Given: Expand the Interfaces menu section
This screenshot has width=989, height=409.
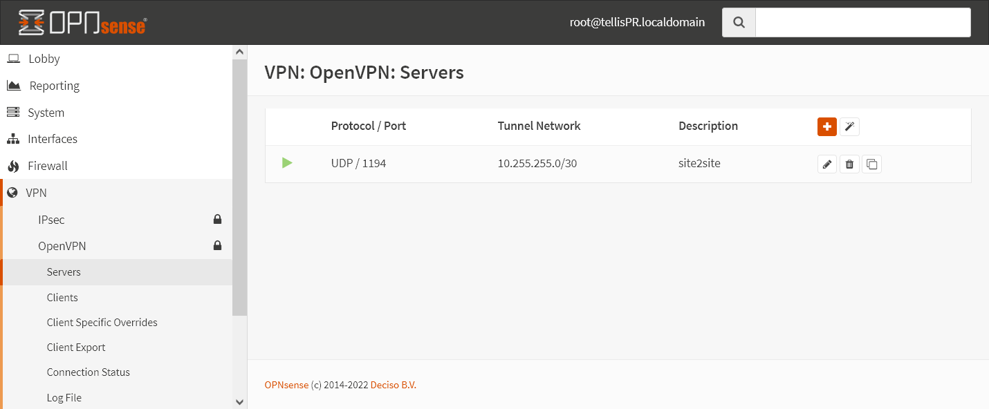Looking at the screenshot, I should click(x=52, y=139).
